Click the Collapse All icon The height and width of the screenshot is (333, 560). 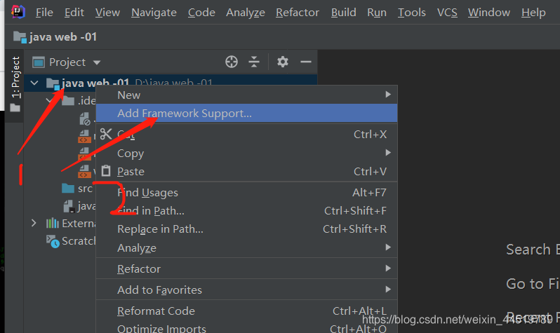254,62
